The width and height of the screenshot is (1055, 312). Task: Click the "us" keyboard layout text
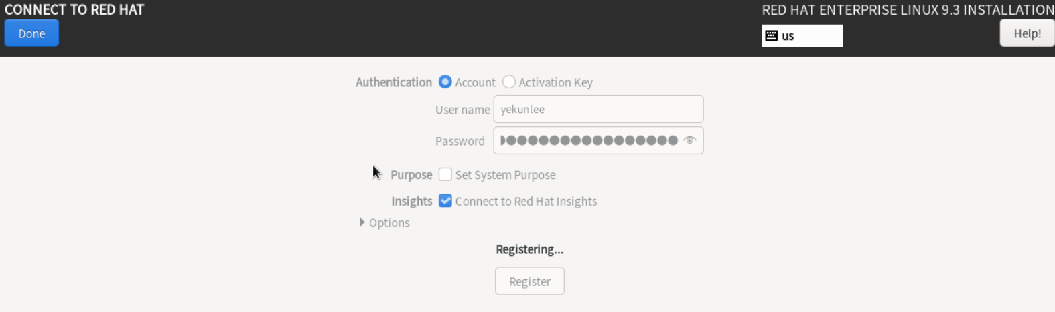point(788,36)
